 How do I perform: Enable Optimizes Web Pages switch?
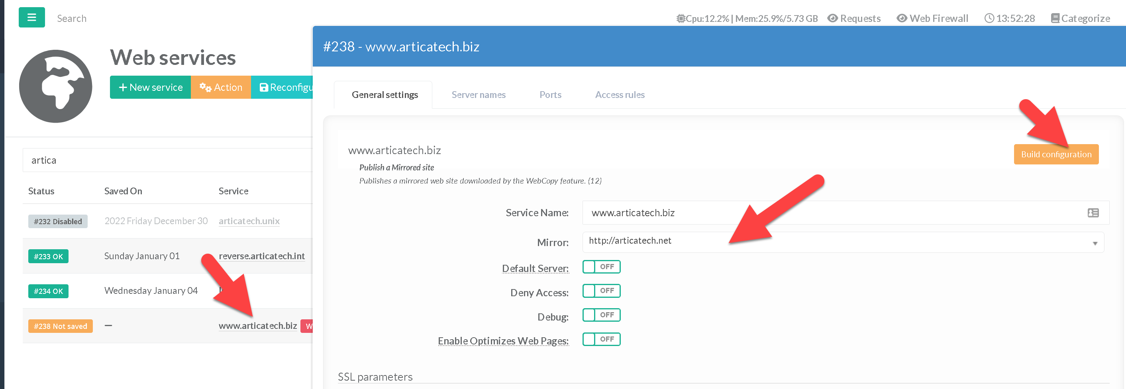(601, 339)
